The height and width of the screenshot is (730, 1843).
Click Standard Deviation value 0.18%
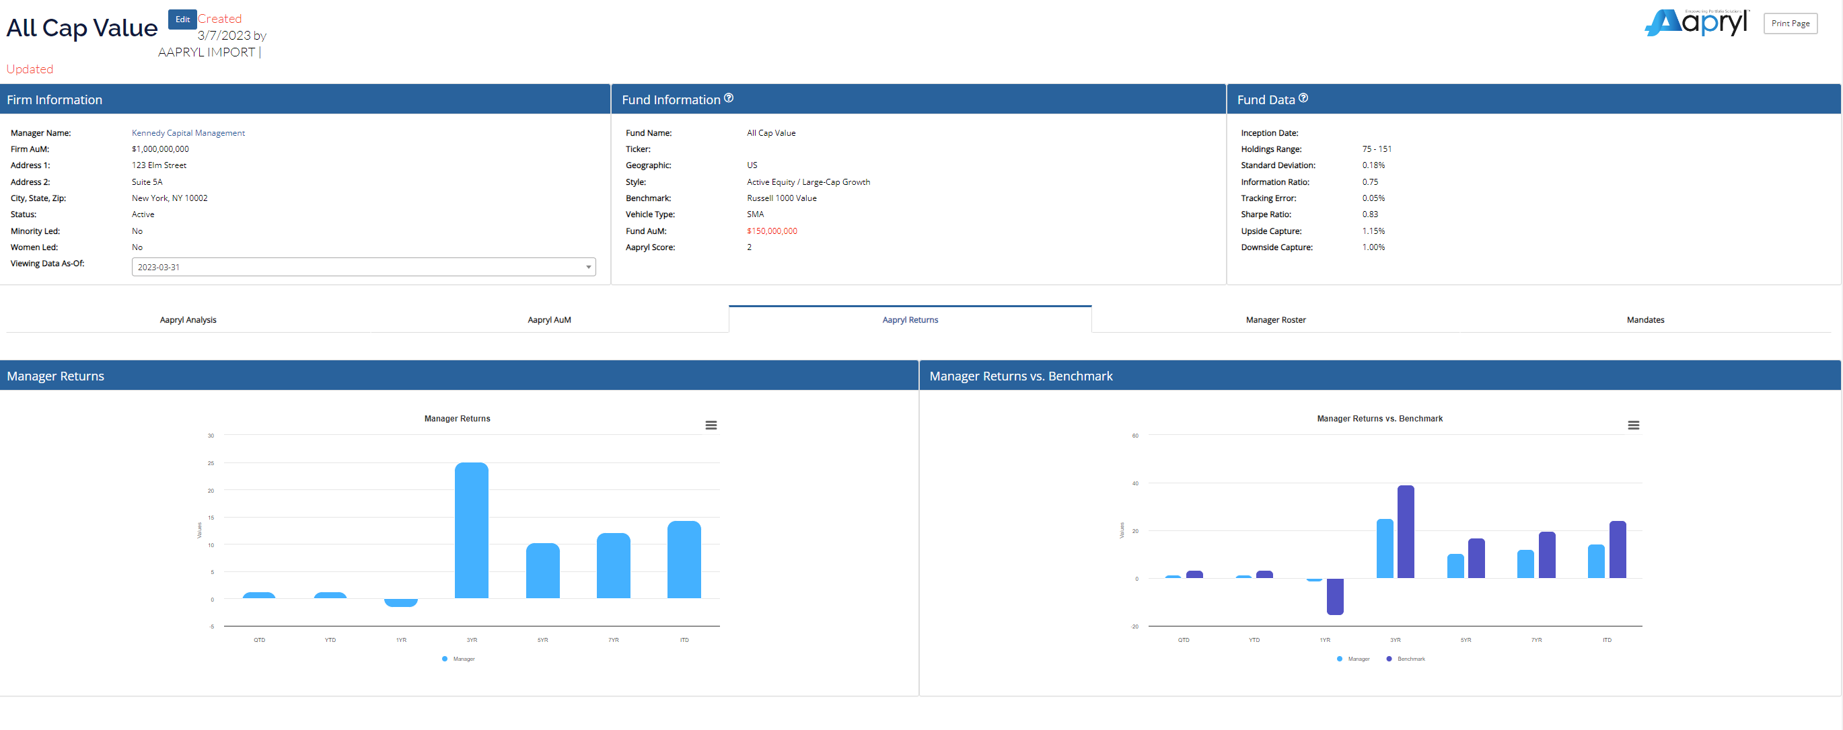tap(1373, 165)
